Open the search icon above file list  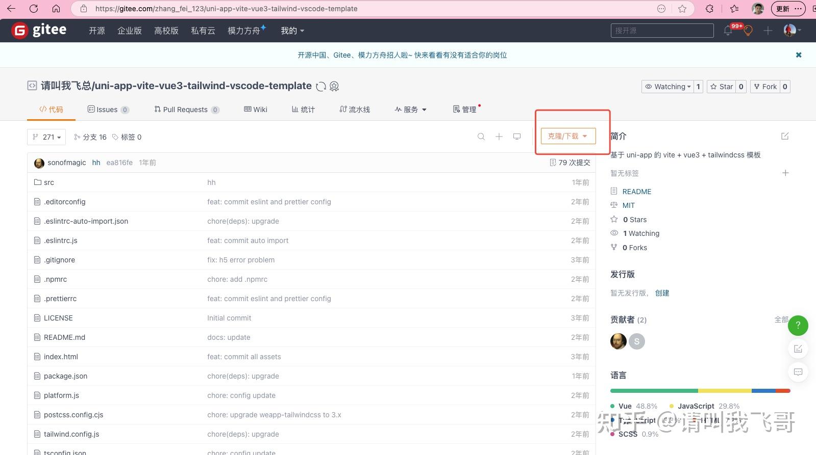pyautogui.click(x=481, y=137)
